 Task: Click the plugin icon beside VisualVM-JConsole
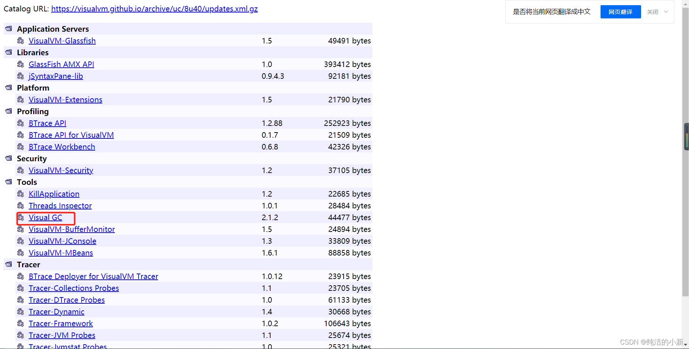[21, 241]
